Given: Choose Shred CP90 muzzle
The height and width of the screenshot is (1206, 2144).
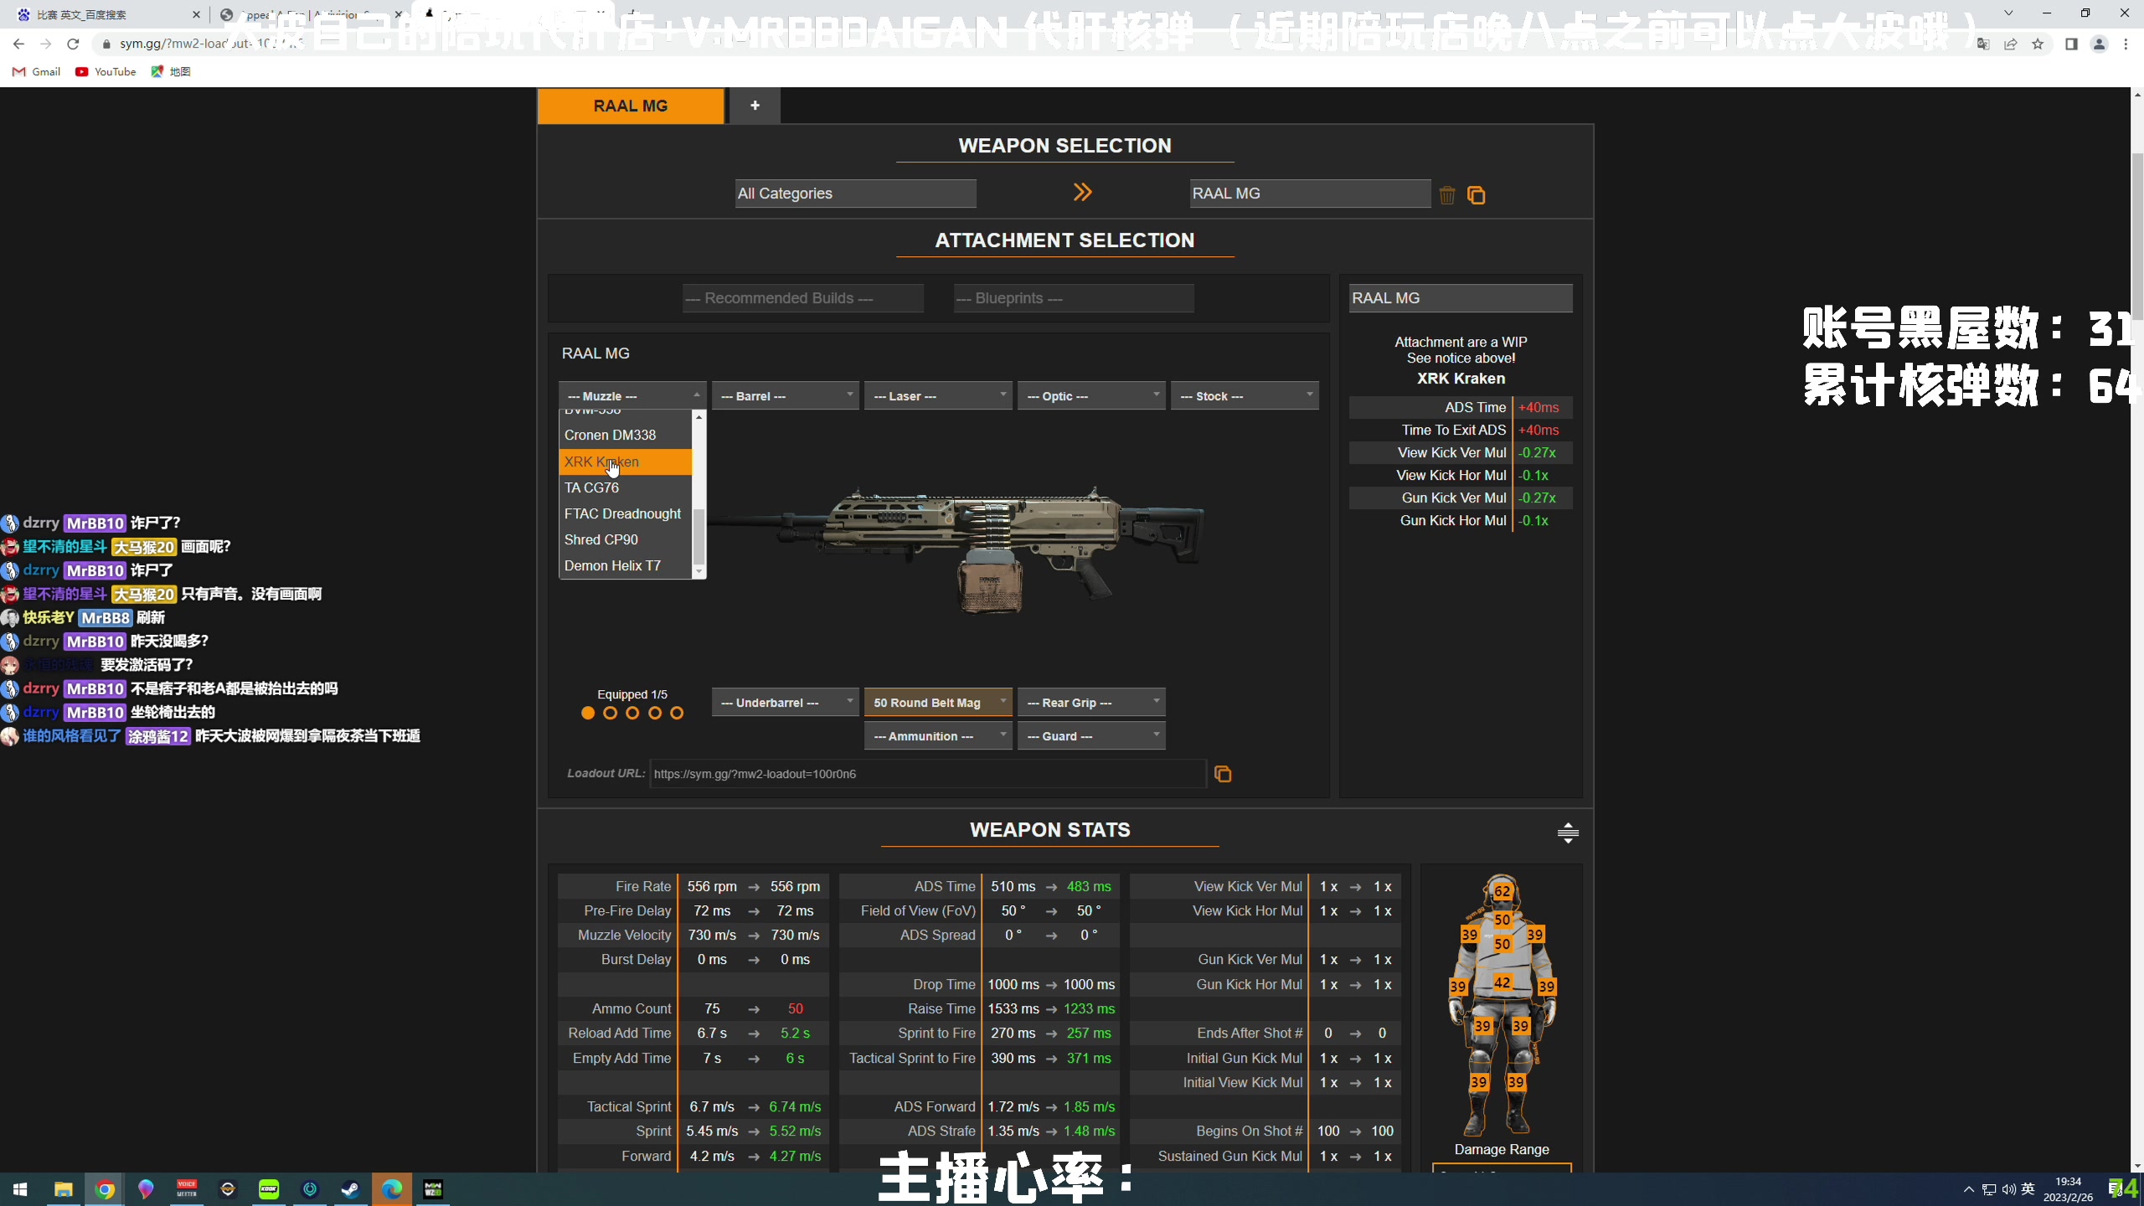Looking at the screenshot, I should click(625, 539).
